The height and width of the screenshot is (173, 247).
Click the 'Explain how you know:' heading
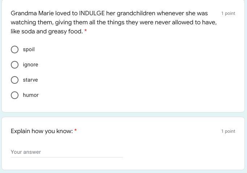pyautogui.click(x=42, y=131)
